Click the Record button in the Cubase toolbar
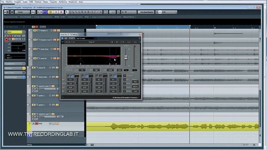The height and width of the screenshot is (150, 267). pyautogui.click(x=61, y=12)
